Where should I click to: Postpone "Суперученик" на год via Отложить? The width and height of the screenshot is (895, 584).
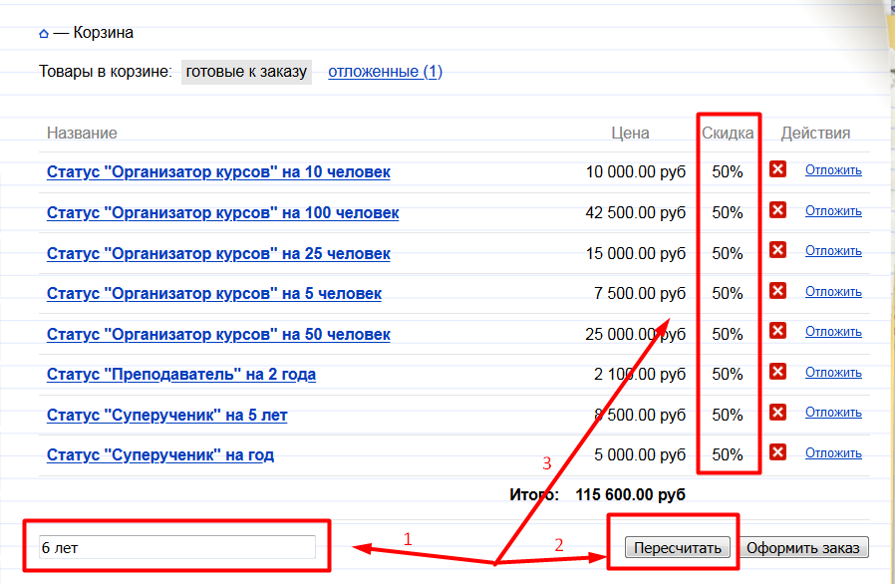tap(833, 453)
